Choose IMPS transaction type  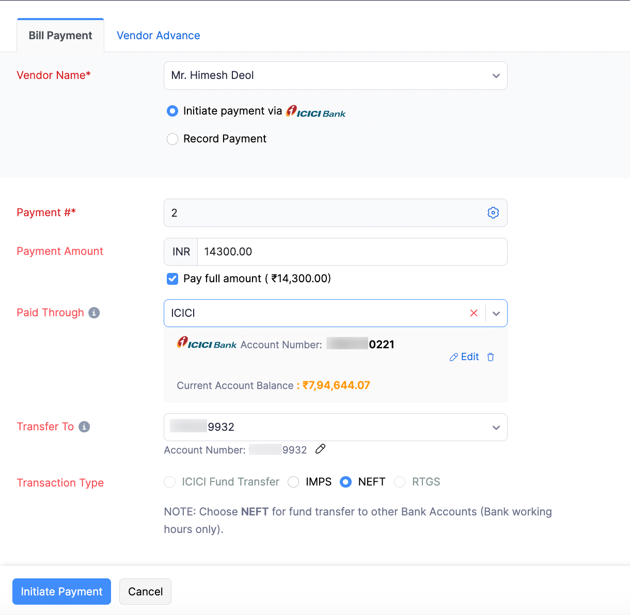click(293, 482)
